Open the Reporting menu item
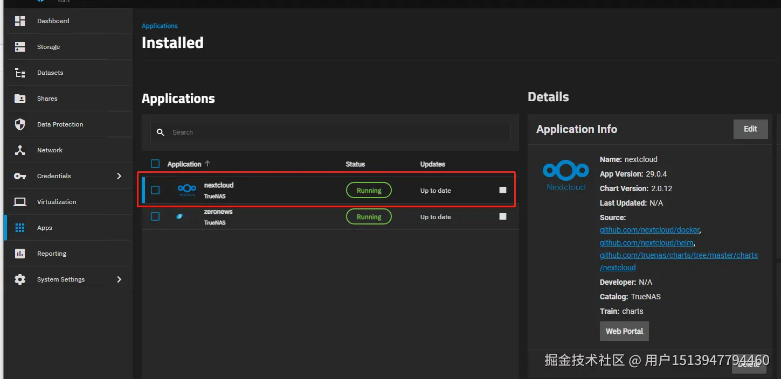The image size is (781, 379). pos(68,254)
